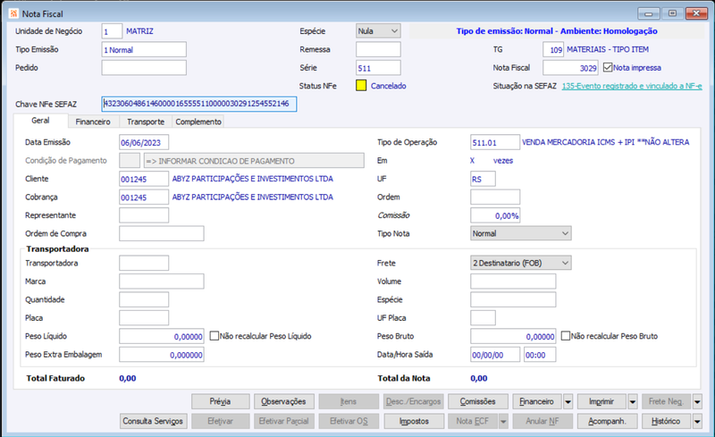Screen dimensions: 715x437
Task: Click the Quantidade input field
Action: coord(144,299)
